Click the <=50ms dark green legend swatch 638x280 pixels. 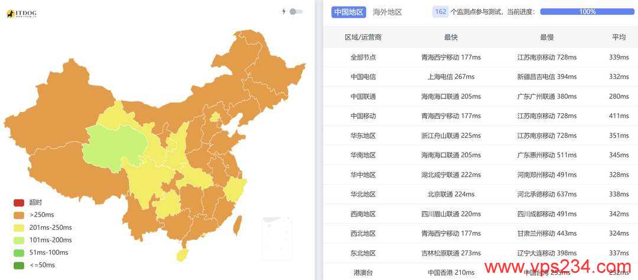pos(19,265)
